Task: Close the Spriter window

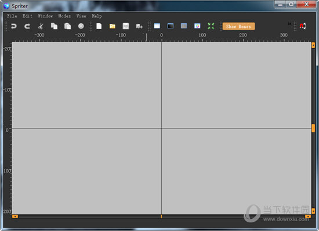Action: (306, 4)
